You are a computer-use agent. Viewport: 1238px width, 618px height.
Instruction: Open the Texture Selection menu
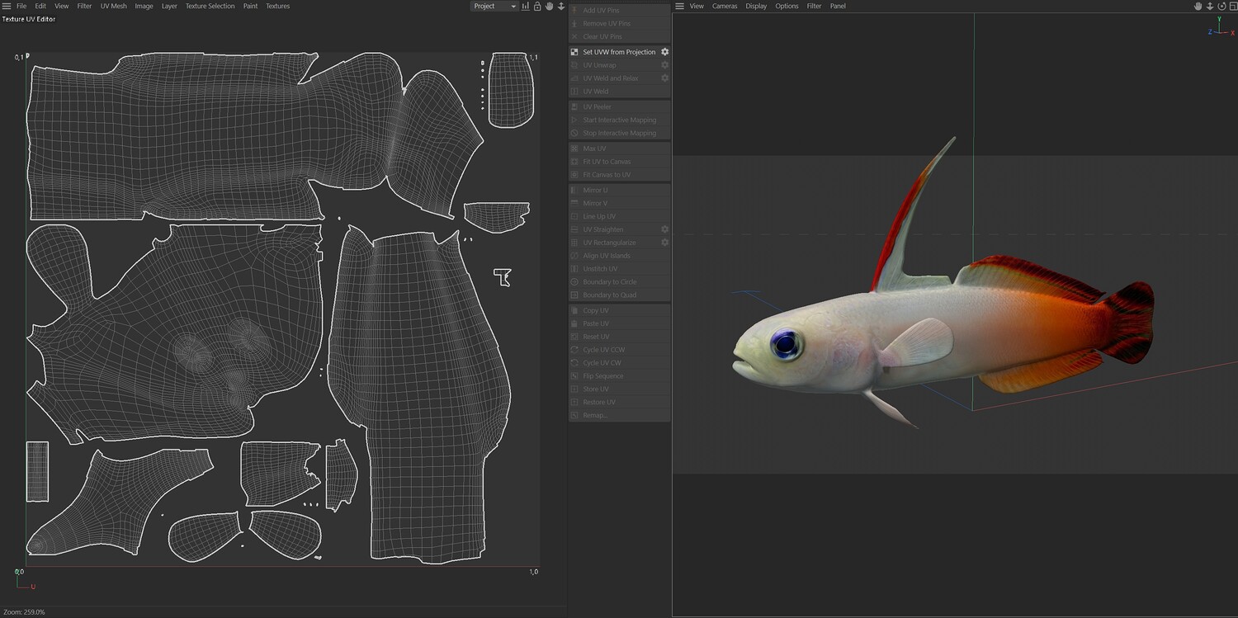click(x=210, y=6)
